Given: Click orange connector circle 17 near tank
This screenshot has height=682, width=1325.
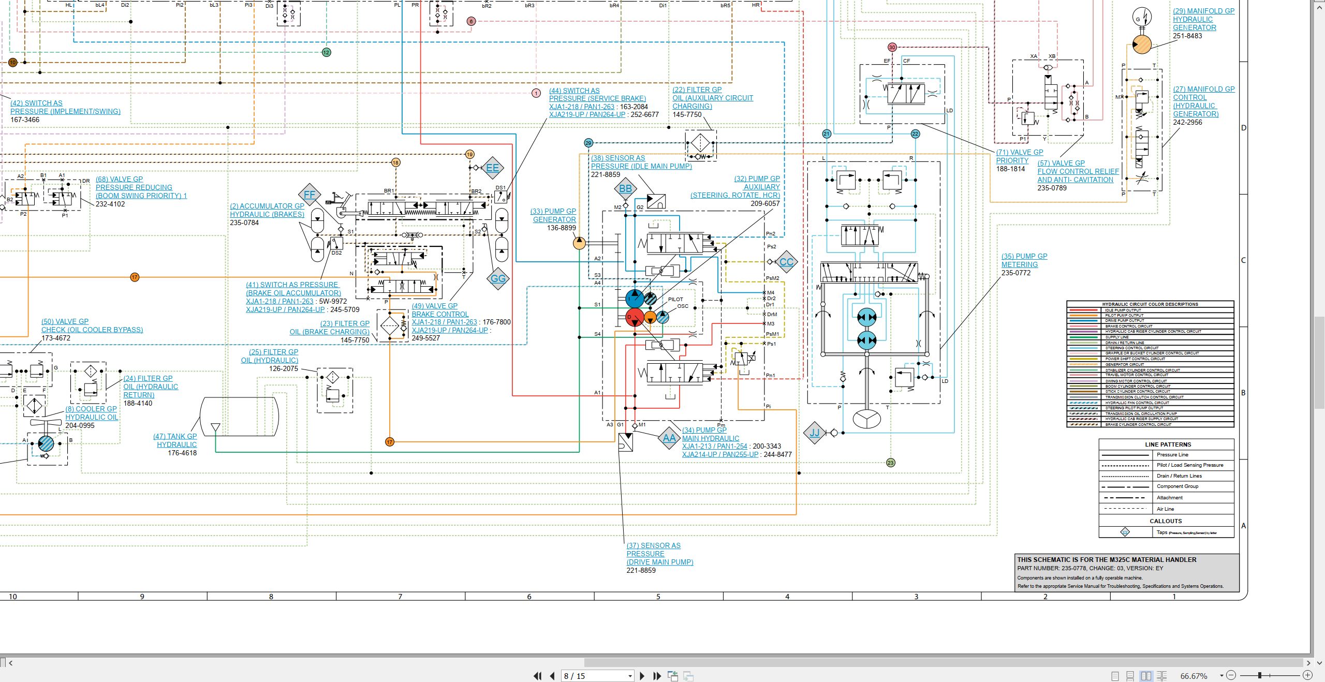Looking at the screenshot, I should tap(390, 442).
